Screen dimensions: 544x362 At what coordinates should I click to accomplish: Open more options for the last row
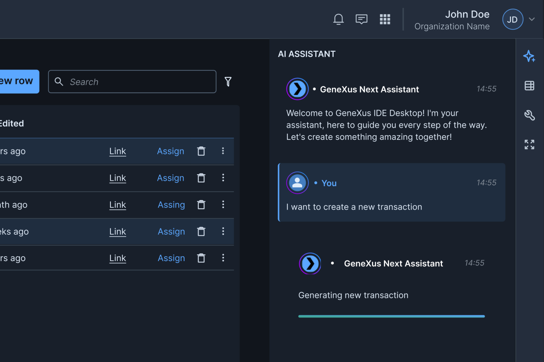click(223, 258)
